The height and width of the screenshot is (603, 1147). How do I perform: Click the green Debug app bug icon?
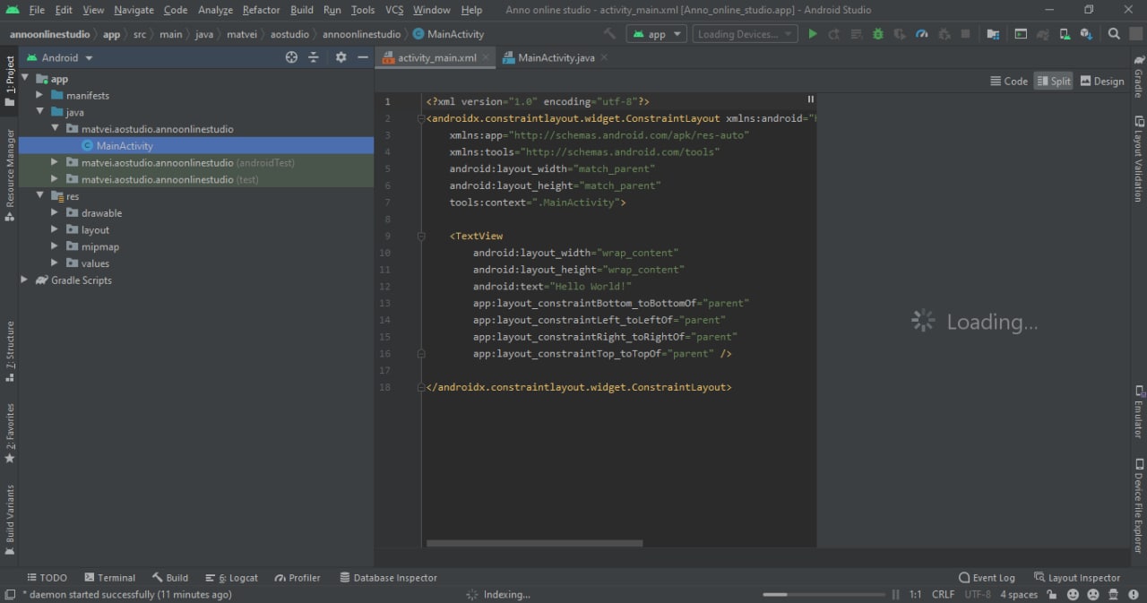[878, 34]
